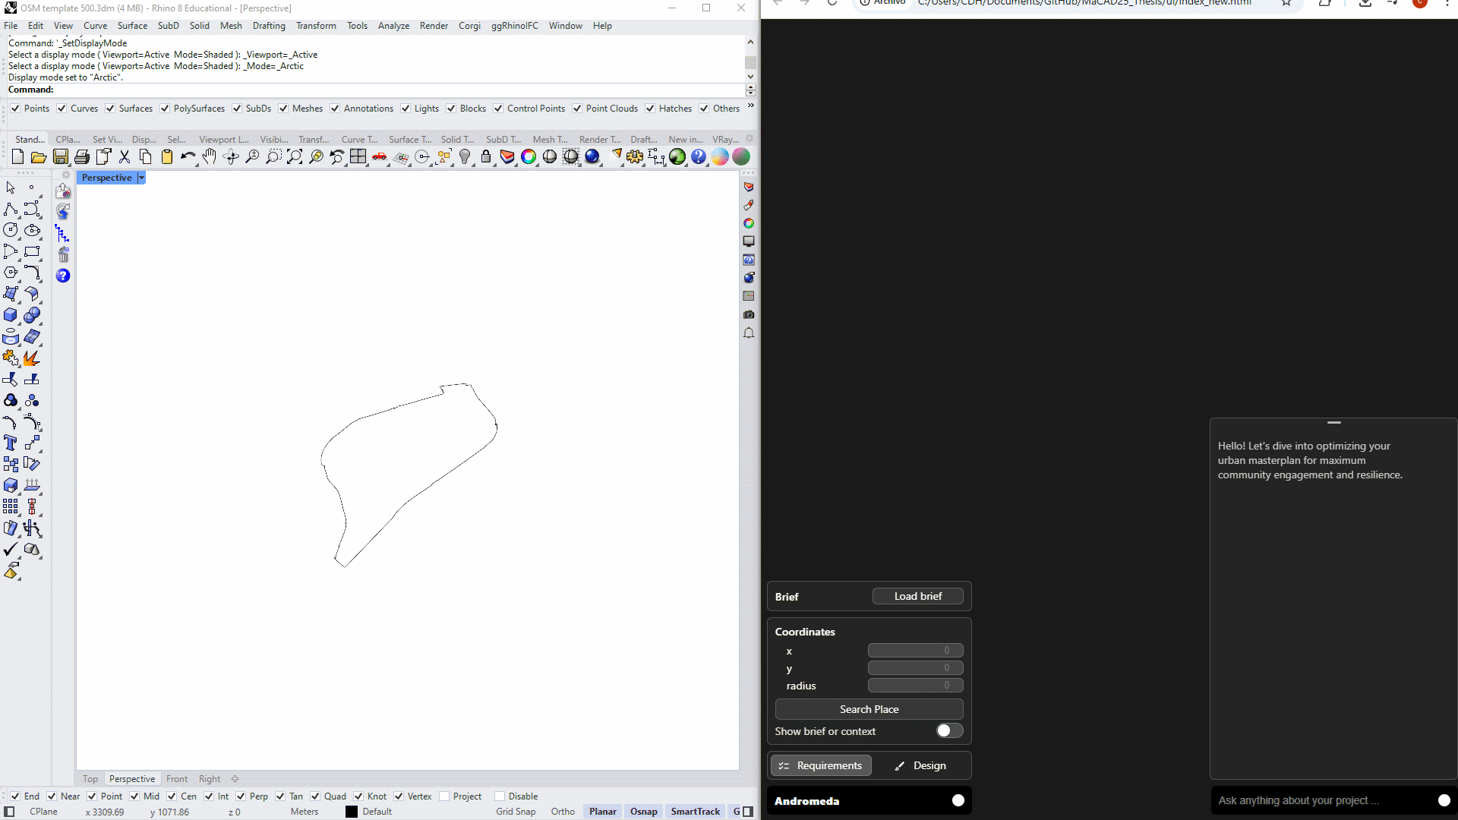Open the Perspective viewport dropdown arrow
This screenshot has width=1458, height=820.
point(141,178)
